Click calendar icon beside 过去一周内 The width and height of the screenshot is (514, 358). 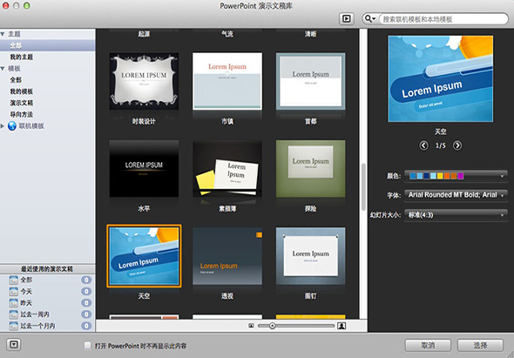[x=14, y=314]
